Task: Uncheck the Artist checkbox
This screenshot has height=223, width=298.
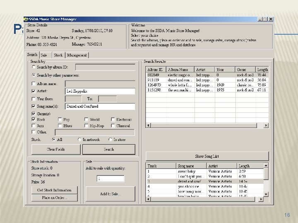Action: click(x=34, y=91)
